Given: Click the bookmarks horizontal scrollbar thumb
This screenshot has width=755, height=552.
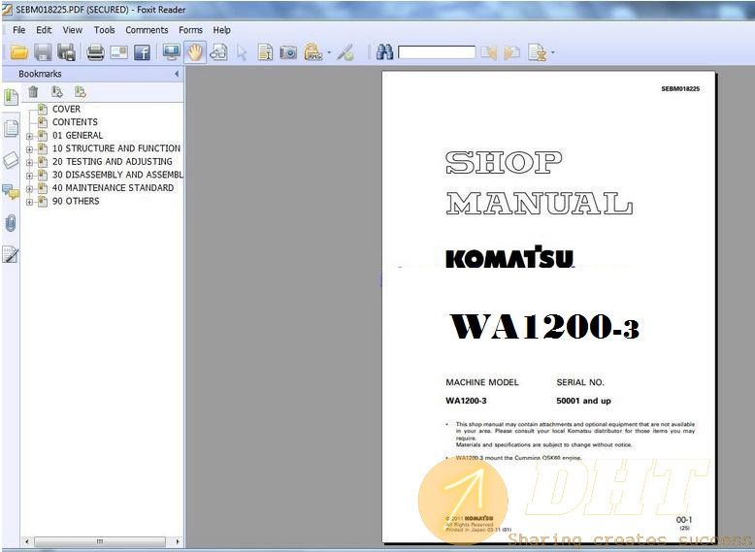Looking at the screenshot, I should (x=100, y=542).
